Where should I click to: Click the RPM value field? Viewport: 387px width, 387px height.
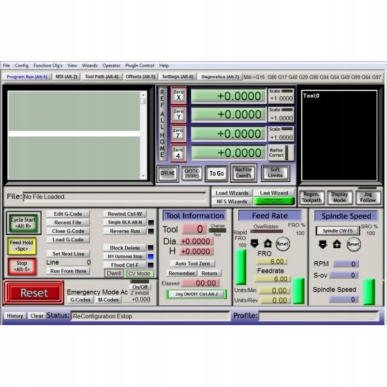(x=345, y=264)
